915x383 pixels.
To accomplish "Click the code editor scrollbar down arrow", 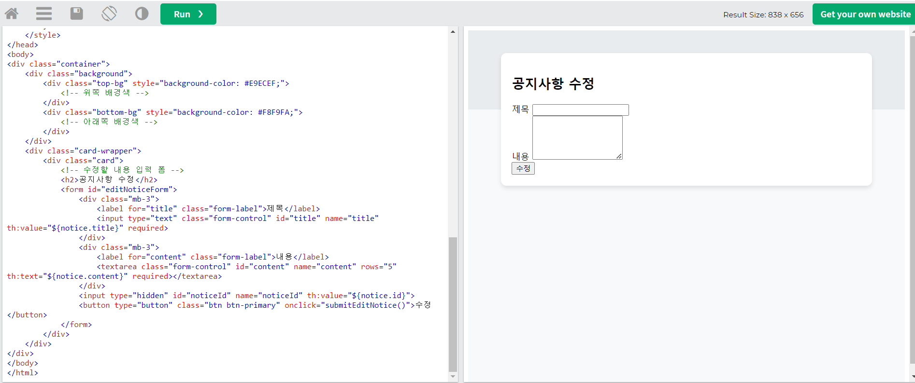I will click(453, 376).
